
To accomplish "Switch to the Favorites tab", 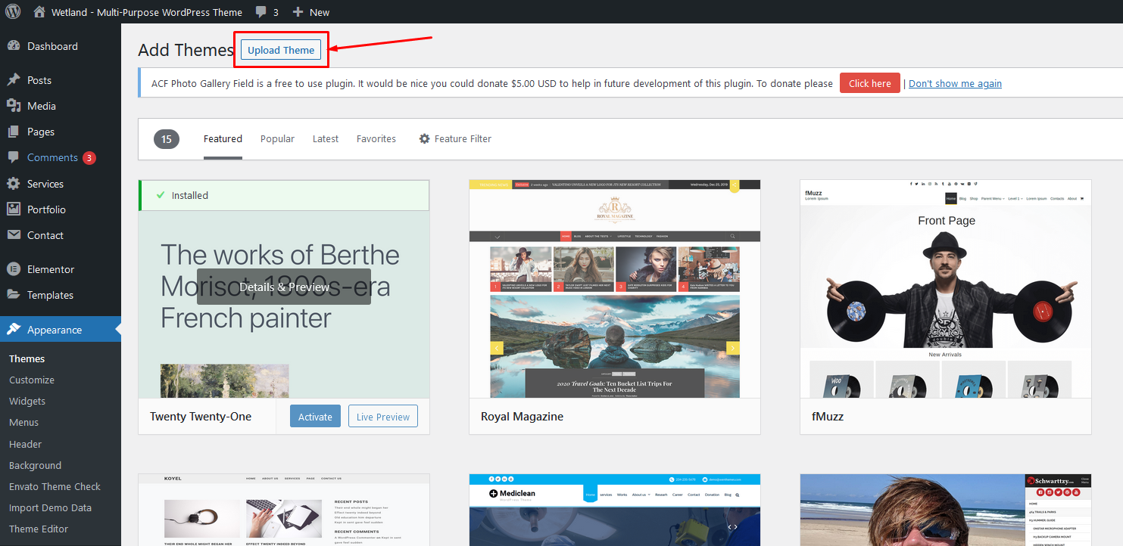I will point(376,138).
